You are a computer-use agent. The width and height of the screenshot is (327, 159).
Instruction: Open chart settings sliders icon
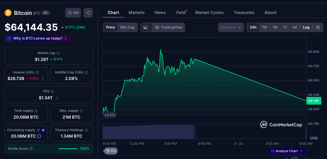pyautogui.click(x=318, y=27)
